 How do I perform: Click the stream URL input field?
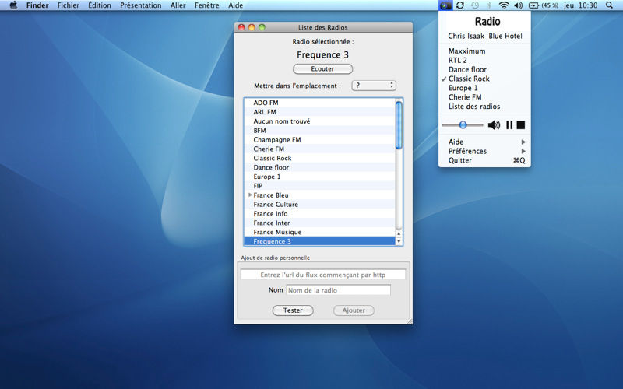point(322,275)
